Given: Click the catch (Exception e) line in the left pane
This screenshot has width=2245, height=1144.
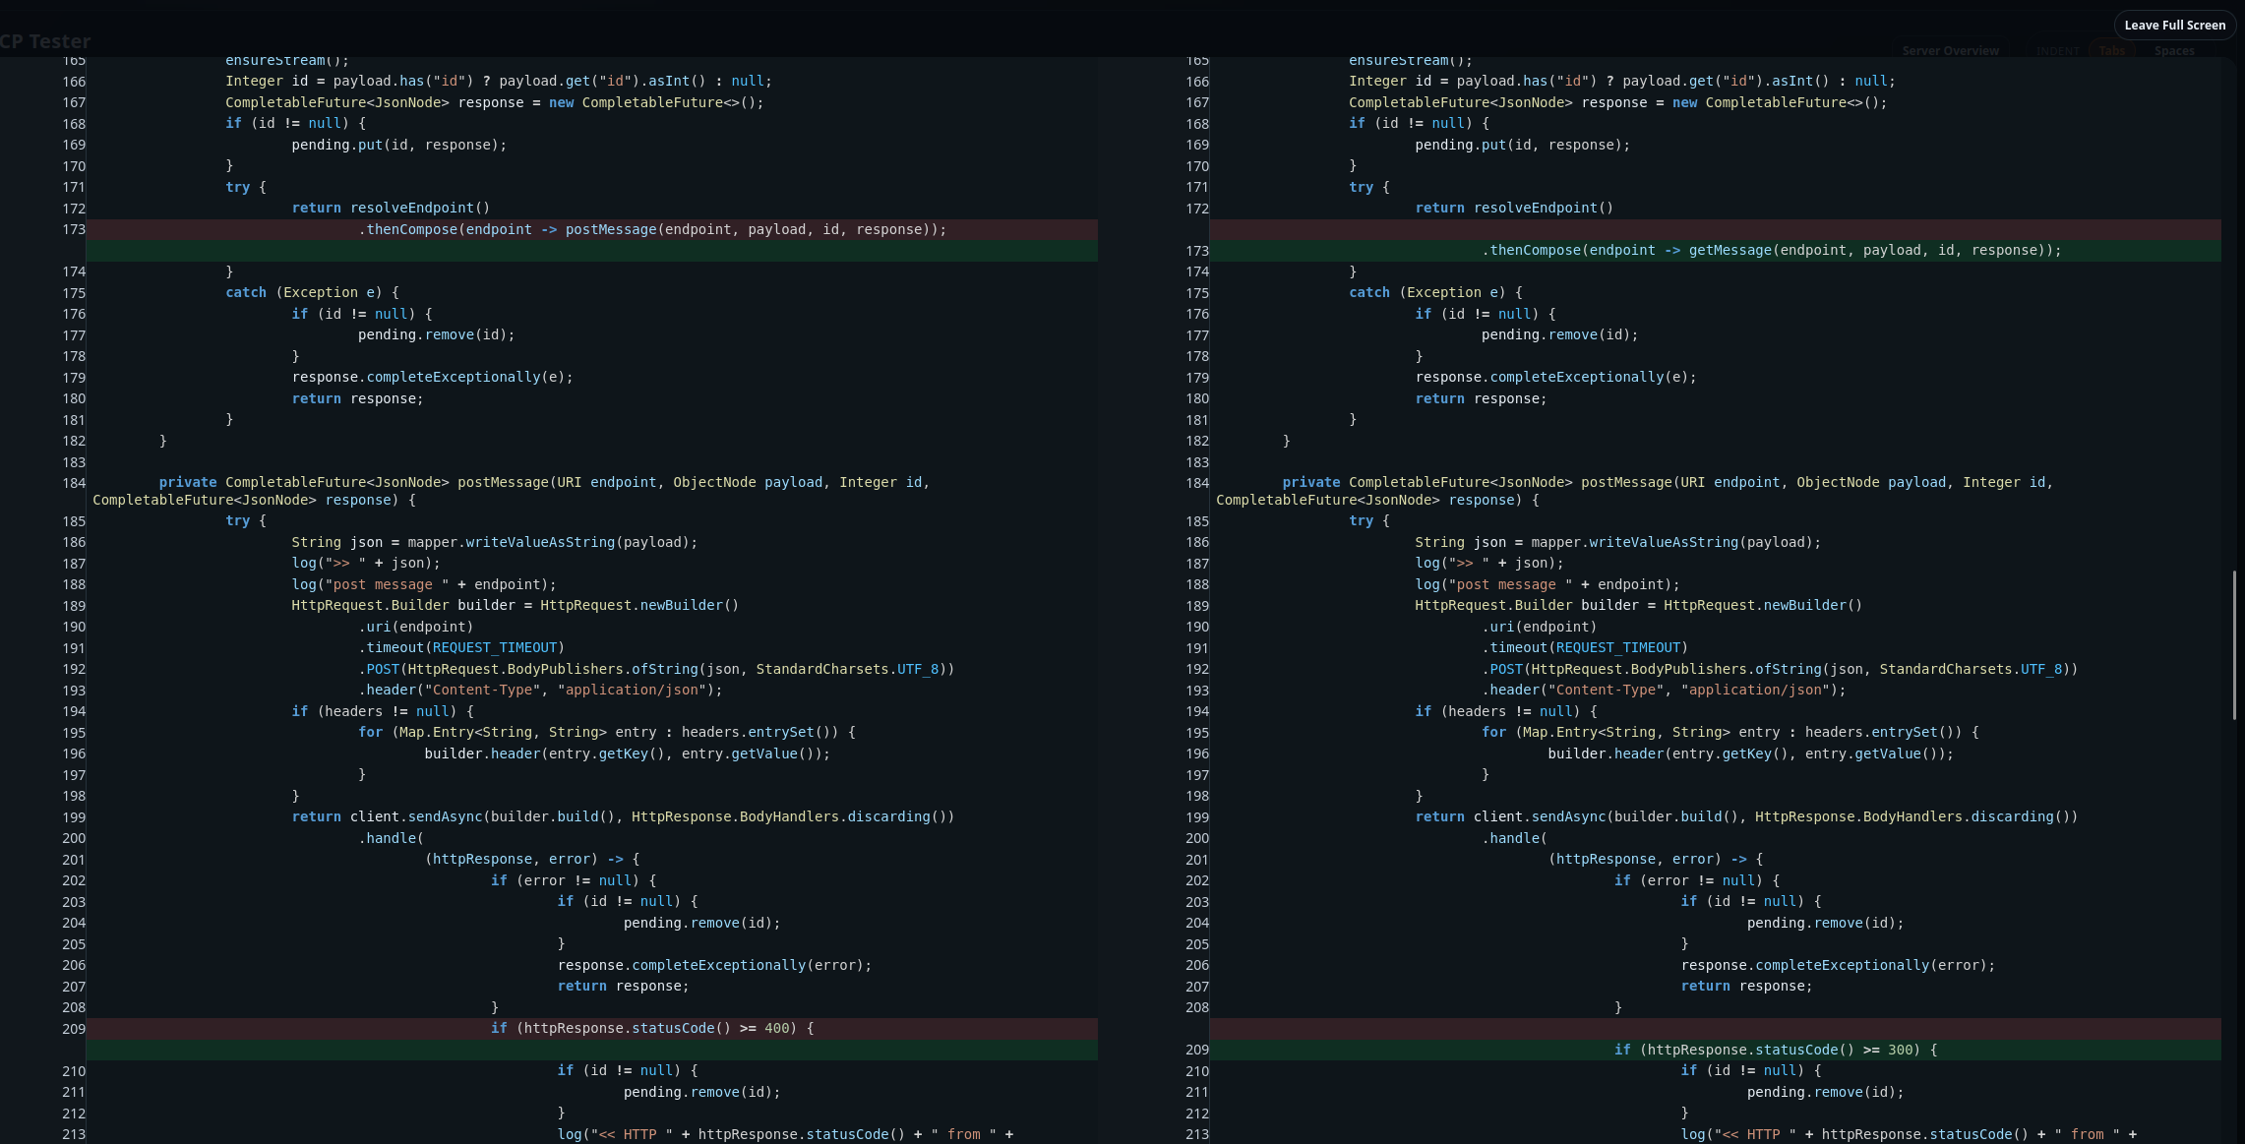Looking at the screenshot, I should coord(312,293).
